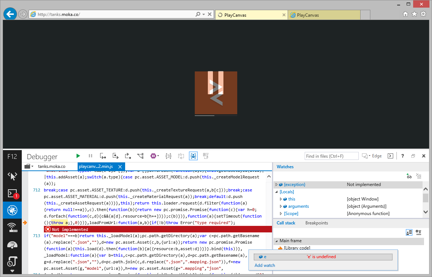
Task: Select the Debugger bug icon in the sidebar
Action: (12, 210)
